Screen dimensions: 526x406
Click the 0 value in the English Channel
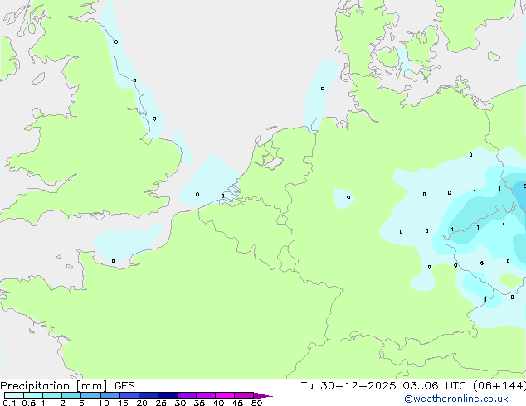tap(114, 261)
